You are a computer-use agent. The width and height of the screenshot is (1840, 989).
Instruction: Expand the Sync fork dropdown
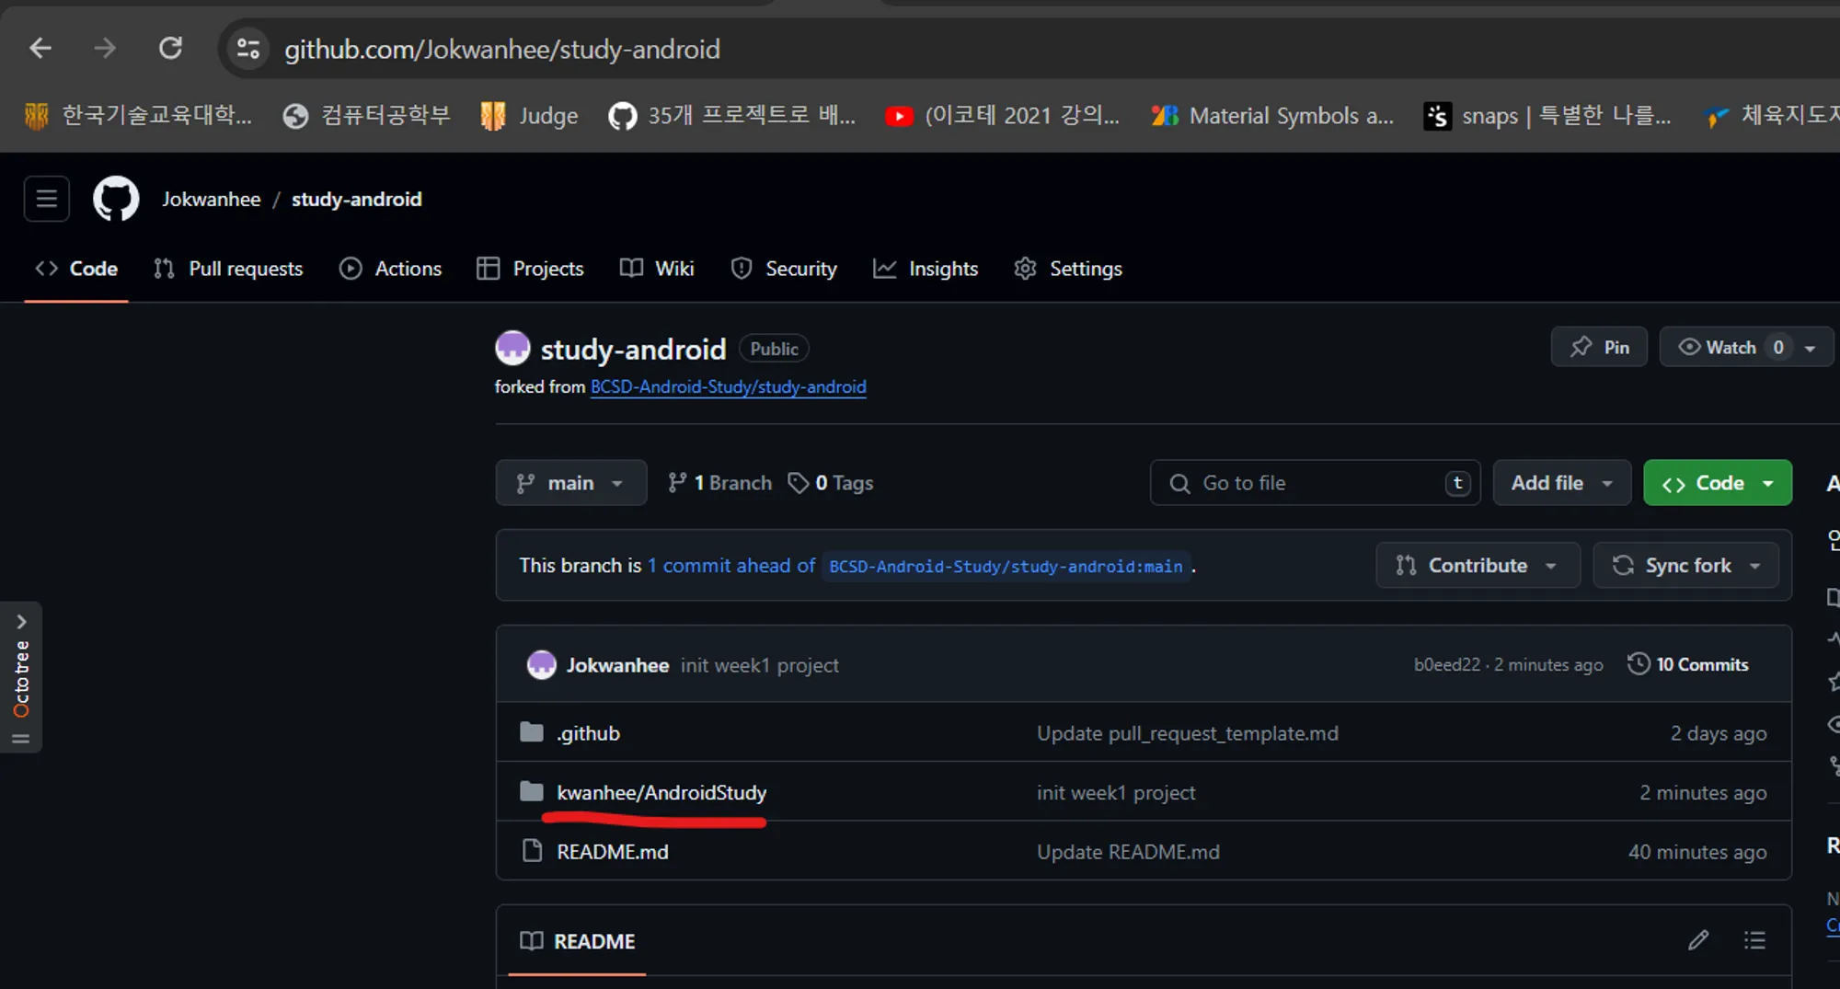point(1685,566)
